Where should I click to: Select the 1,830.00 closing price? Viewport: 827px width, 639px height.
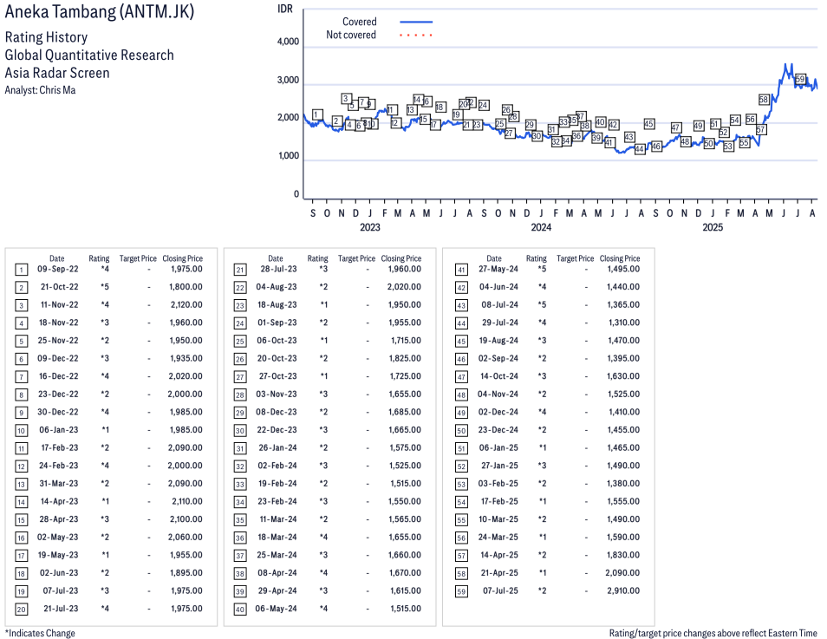(x=623, y=555)
